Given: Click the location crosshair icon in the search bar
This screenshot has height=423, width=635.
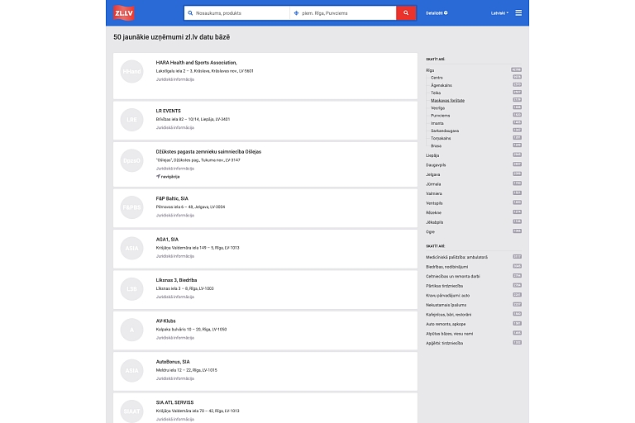Looking at the screenshot, I should pos(297,13).
